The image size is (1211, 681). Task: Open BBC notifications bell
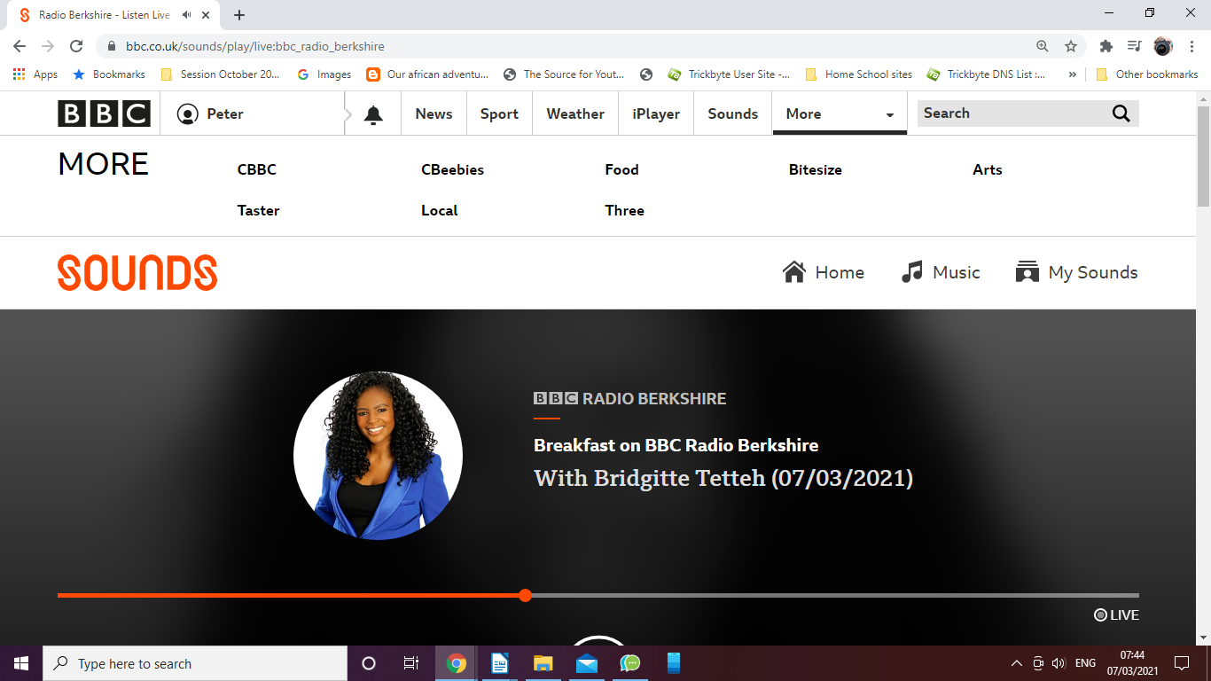click(x=373, y=114)
